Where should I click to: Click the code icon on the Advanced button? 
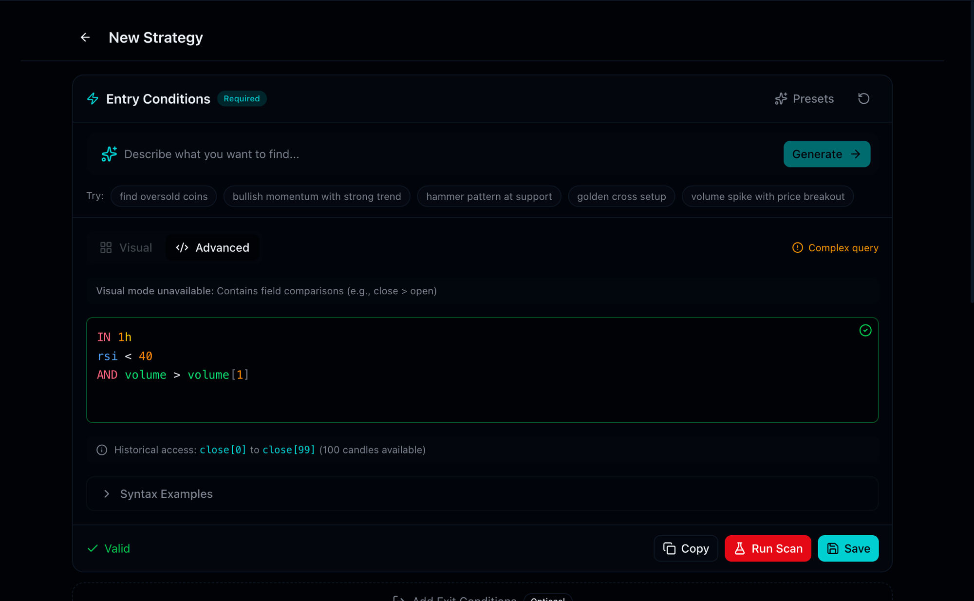(181, 247)
